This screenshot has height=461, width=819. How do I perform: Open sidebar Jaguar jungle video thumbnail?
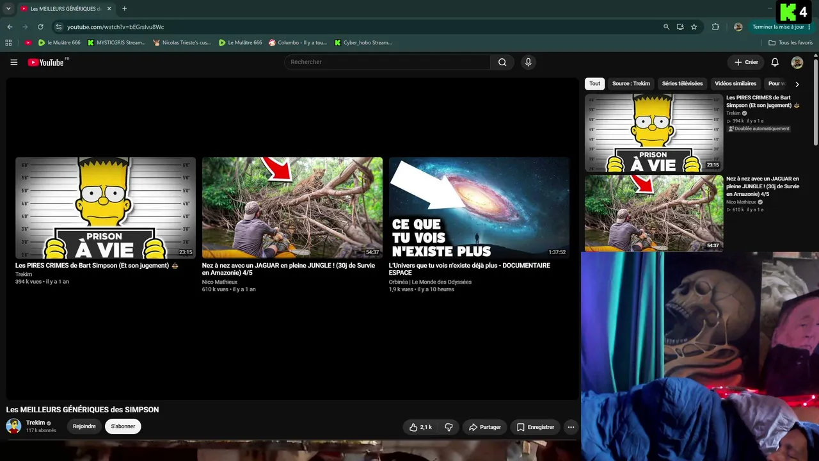click(x=654, y=213)
